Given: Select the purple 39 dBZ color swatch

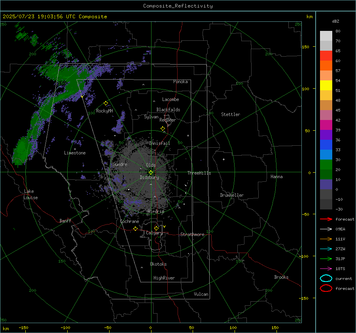Looking at the screenshot, I should click(x=326, y=135).
